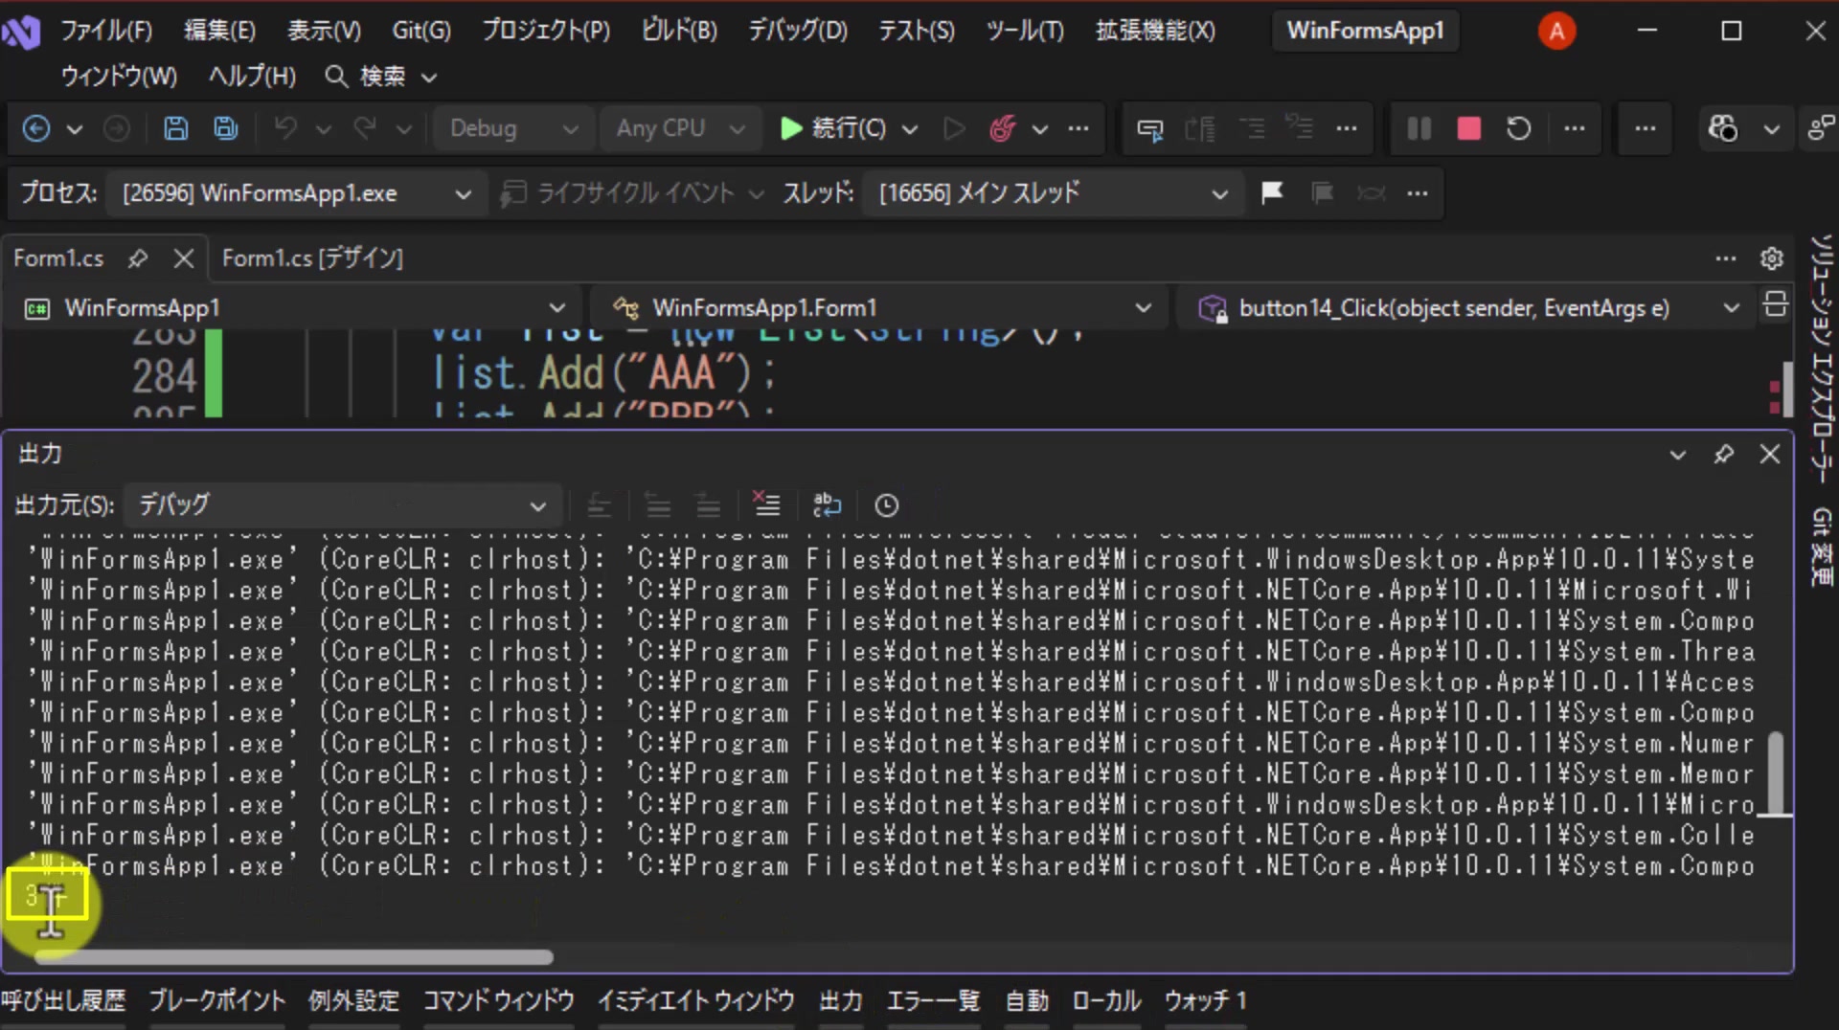Save all files with double-disk icon
The height and width of the screenshot is (1030, 1839).
(225, 128)
